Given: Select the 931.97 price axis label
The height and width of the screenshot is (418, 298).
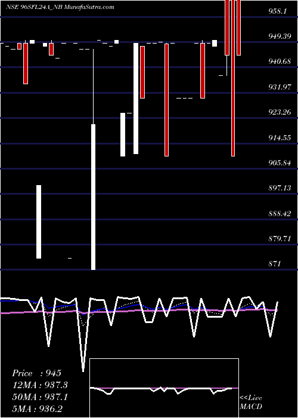Looking at the screenshot, I should [x=280, y=87].
